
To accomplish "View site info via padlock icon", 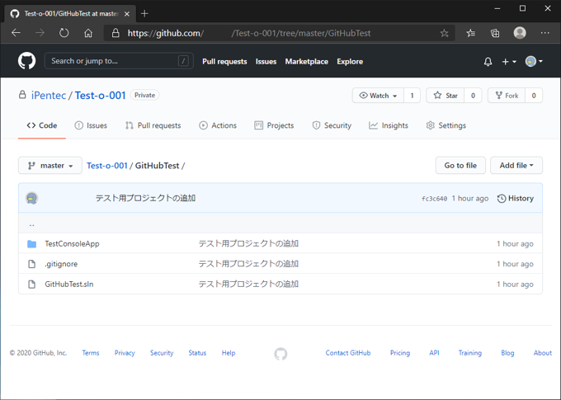I will pyautogui.click(x=115, y=33).
